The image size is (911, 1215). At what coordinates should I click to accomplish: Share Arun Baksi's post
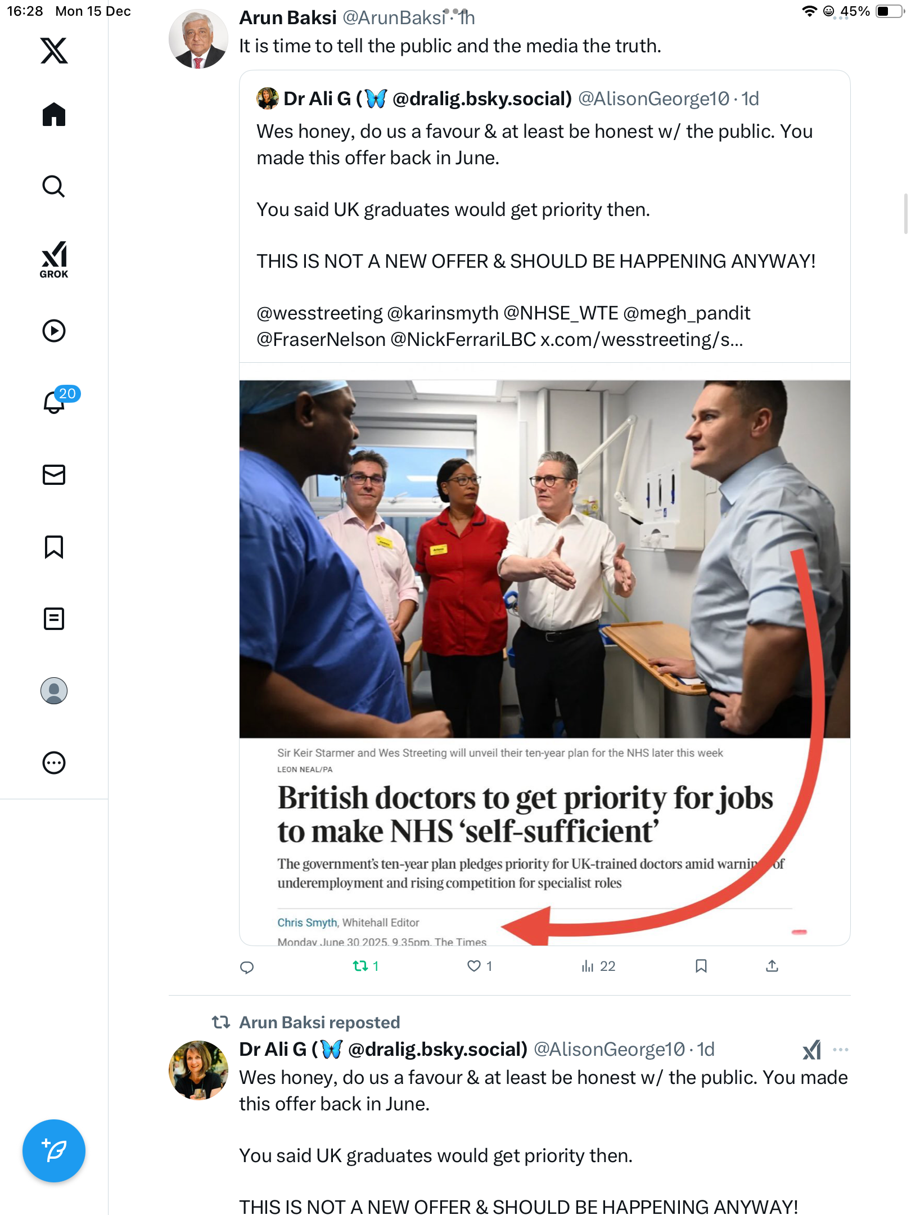pyautogui.click(x=772, y=966)
